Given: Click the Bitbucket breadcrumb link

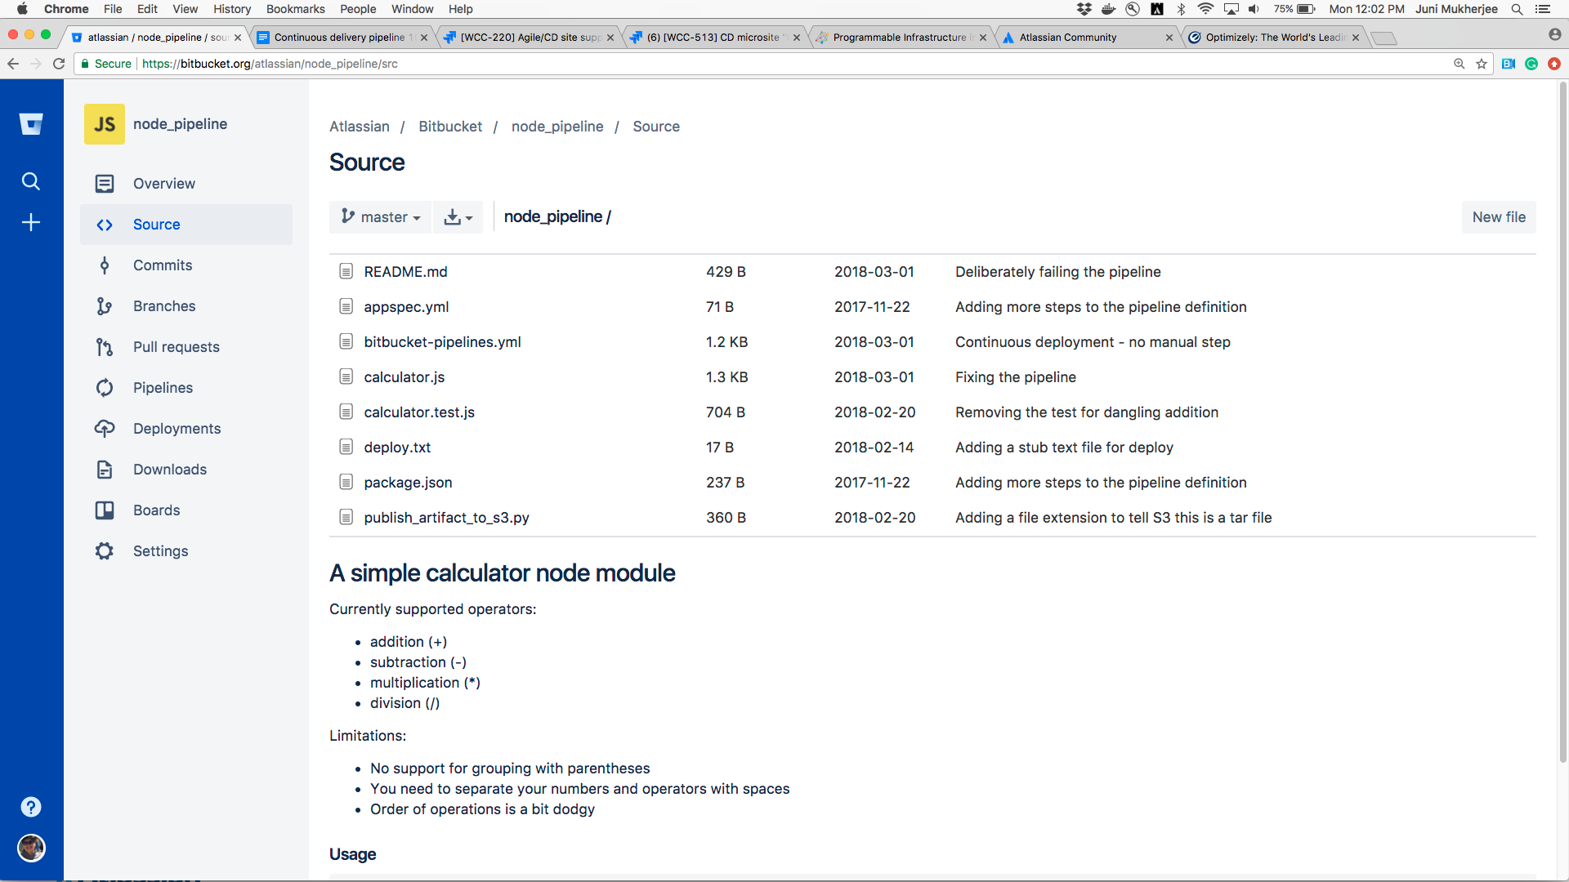Looking at the screenshot, I should 450,127.
